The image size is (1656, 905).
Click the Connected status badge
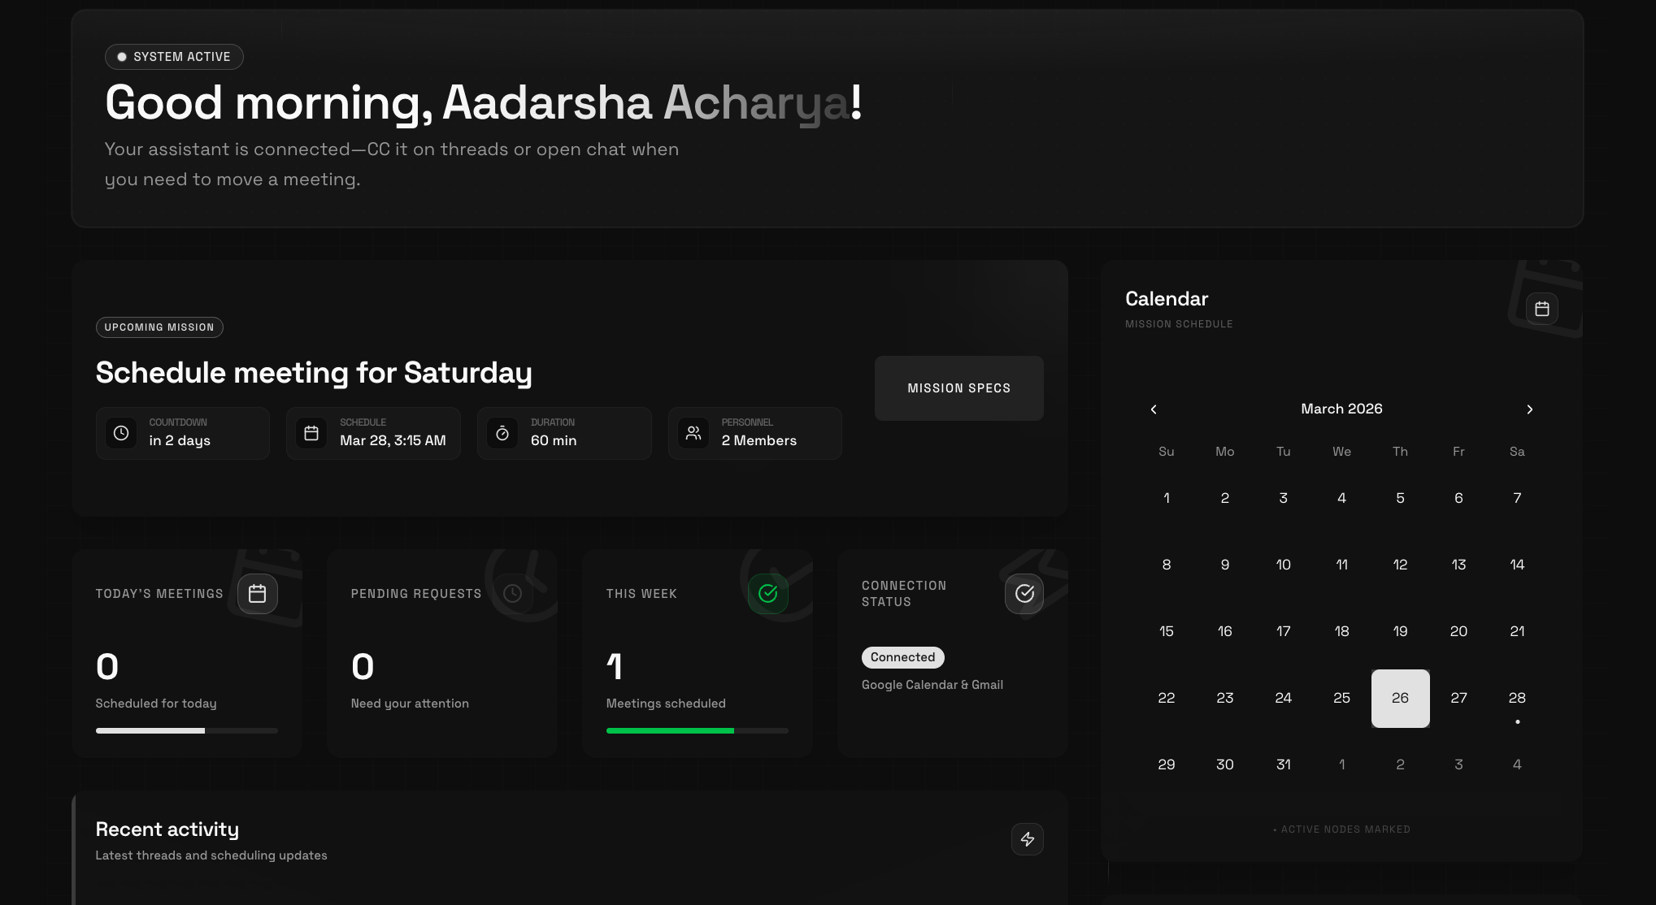click(x=902, y=657)
